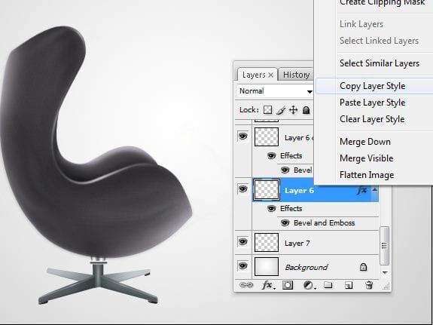Screen dimensions: 433x325
Task: Select the Background layer name
Action: click(306, 267)
